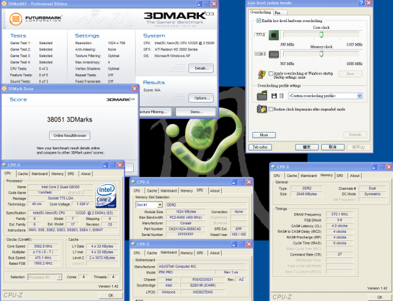Click the Core Speed 3562.9 MHz value
Viewport: 393px width, 301px height.
43,246
